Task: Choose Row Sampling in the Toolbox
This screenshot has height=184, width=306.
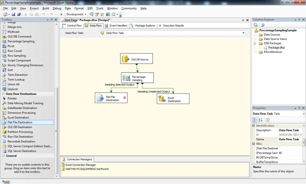Action: click(17, 55)
